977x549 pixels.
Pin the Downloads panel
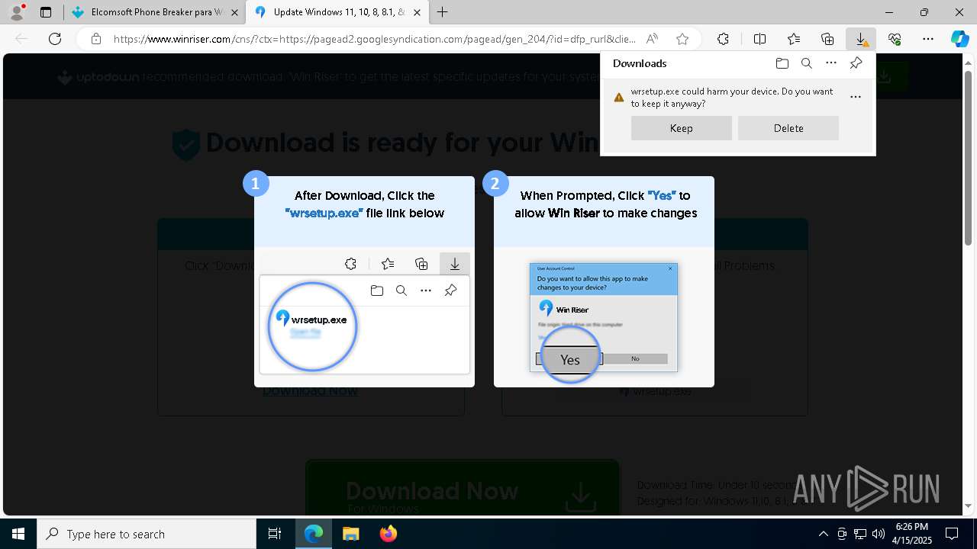click(x=856, y=63)
